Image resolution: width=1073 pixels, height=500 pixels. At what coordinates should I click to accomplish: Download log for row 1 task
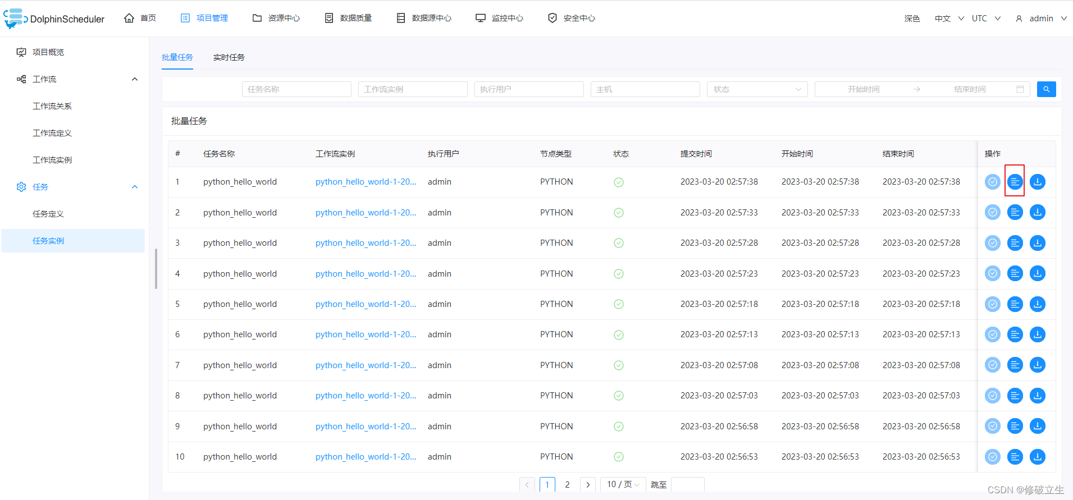point(1037,182)
